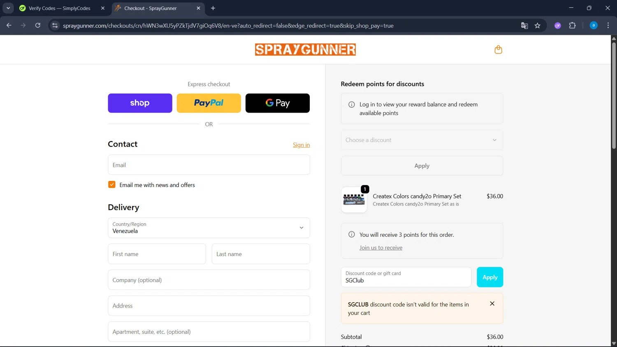Image resolution: width=617 pixels, height=347 pixels.
Task: Open the Chrome profile avatar
Action: coord(594,25)
